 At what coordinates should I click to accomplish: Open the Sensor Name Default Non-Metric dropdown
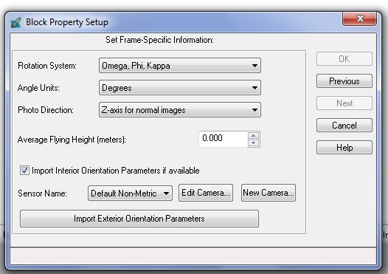pos(130,193)
